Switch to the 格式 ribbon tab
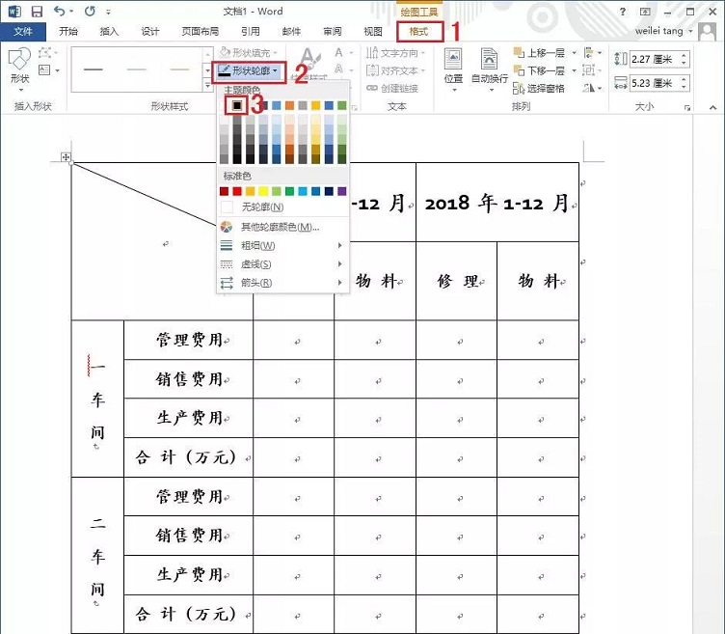This screenshot has width=725, height=634. (x=419, y=31)
